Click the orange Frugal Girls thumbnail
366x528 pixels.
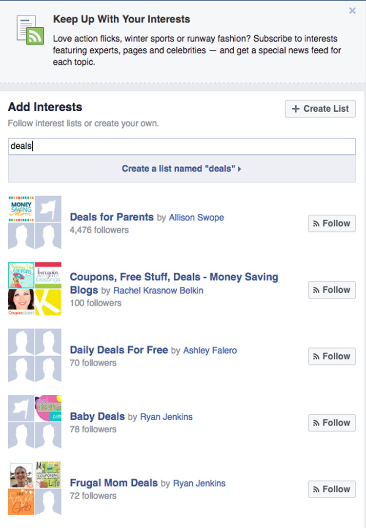coord(21,502)
